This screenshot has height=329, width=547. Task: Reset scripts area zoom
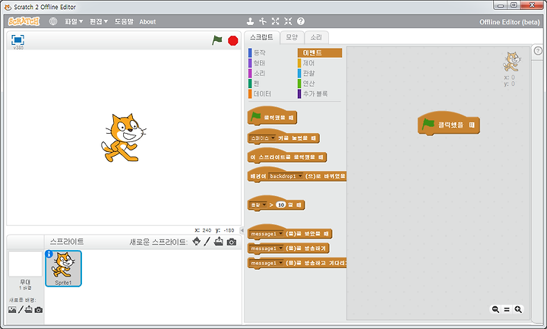point(507,309)
